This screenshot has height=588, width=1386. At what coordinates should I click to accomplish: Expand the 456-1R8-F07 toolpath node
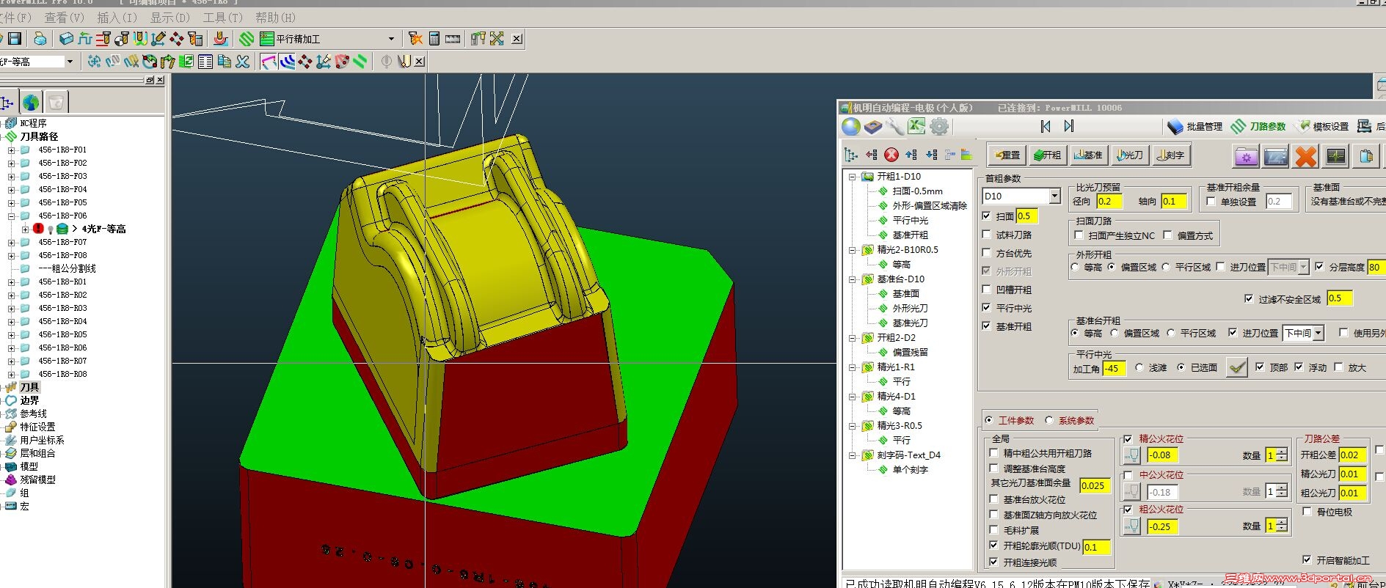click(11, 242)
